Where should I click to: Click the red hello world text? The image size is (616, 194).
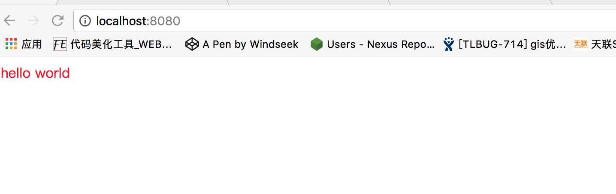pyautogui.click(x=35, y=73)
